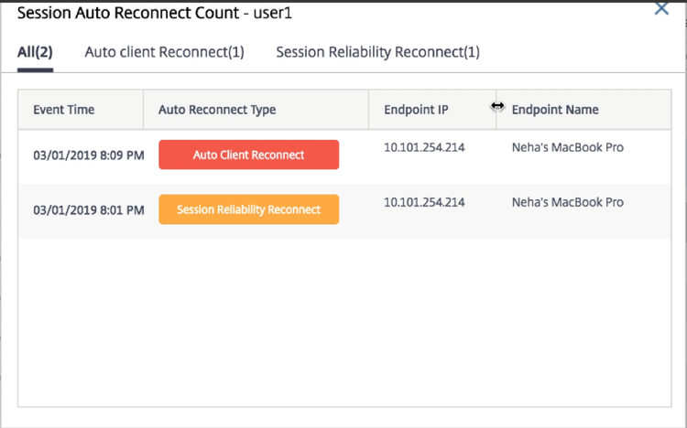Close the Session Auto Reconnect Count dialog
The width and height of the screenshot is (687, 428).
pyautogui.click(x=661, y=8)
